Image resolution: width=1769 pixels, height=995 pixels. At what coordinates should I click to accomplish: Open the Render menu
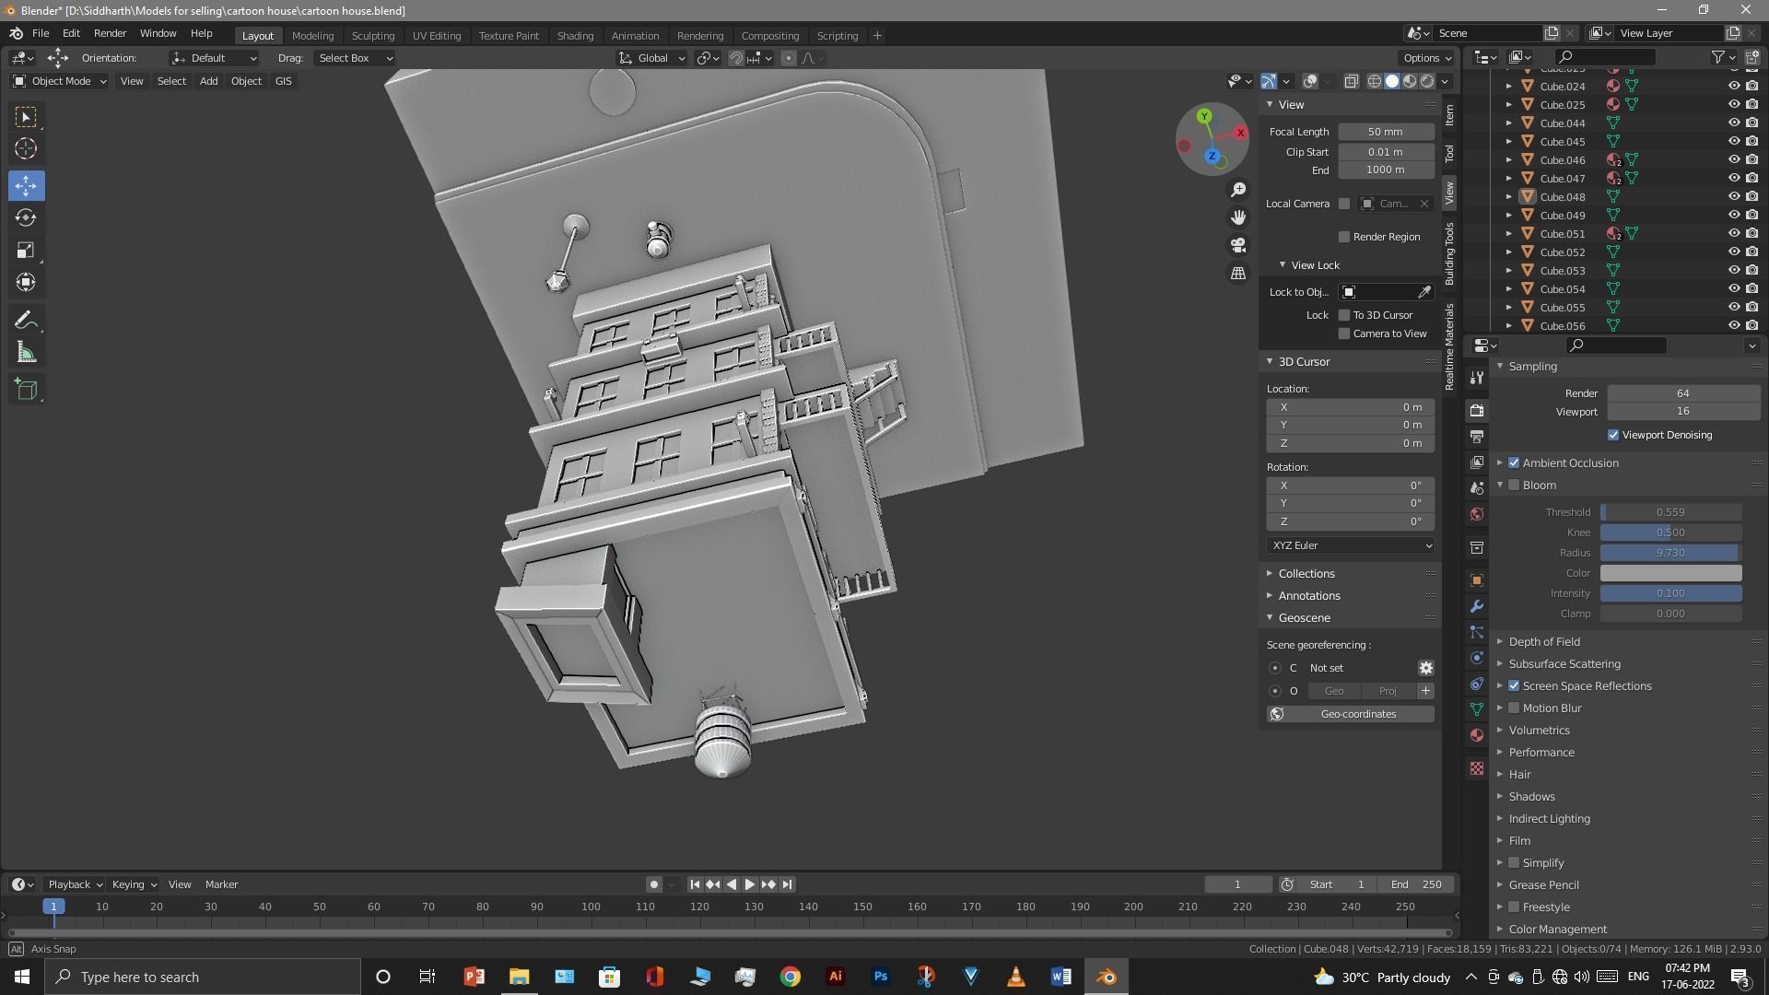110,33
